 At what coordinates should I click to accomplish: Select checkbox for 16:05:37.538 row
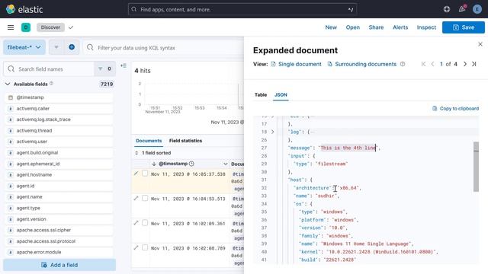tap(145, 174)
